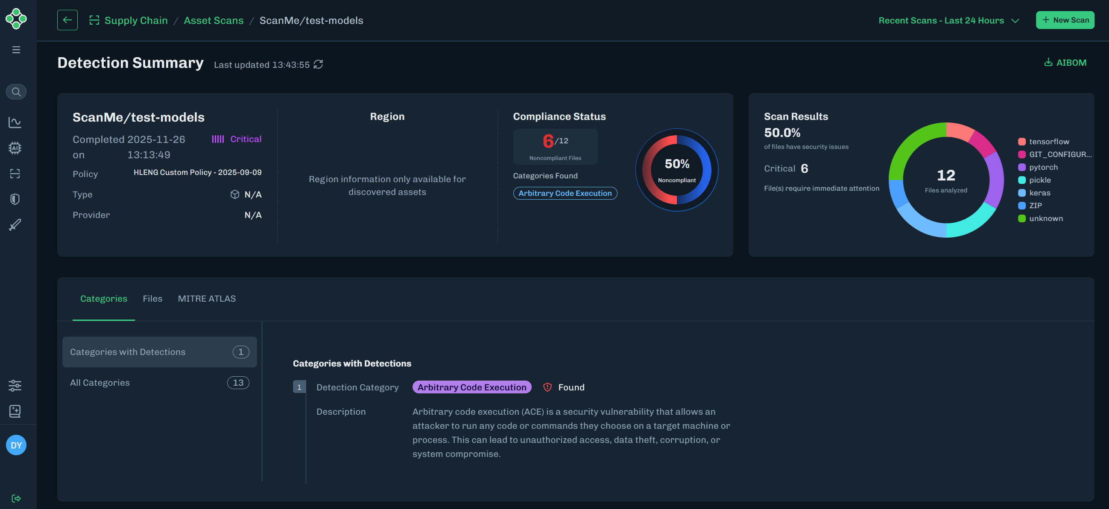The image size is (1109, 509).
Task: Open the hamburger menu in sidebar
Action: pyautogui.click(x=16, y=50)
